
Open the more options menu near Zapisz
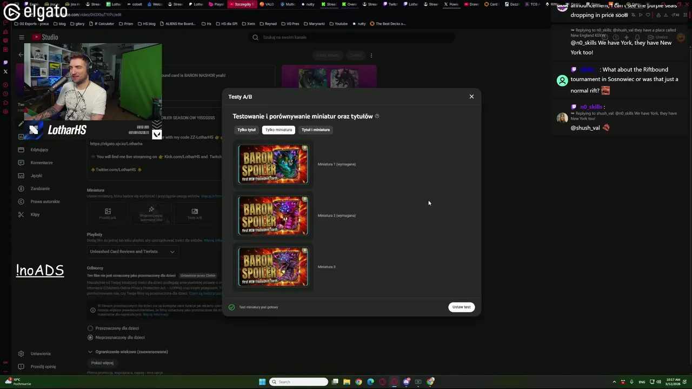point(371,55)
